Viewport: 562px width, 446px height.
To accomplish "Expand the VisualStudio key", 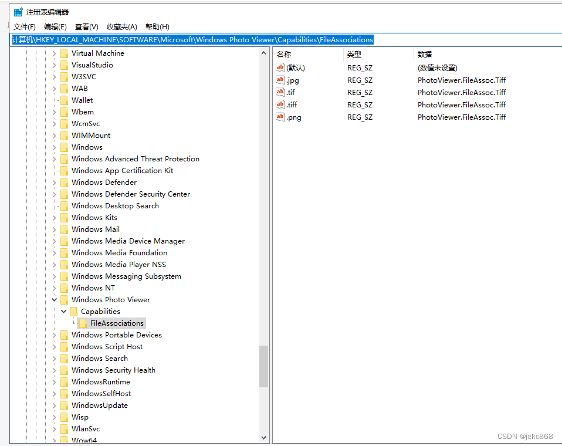I will pos(54,65).
